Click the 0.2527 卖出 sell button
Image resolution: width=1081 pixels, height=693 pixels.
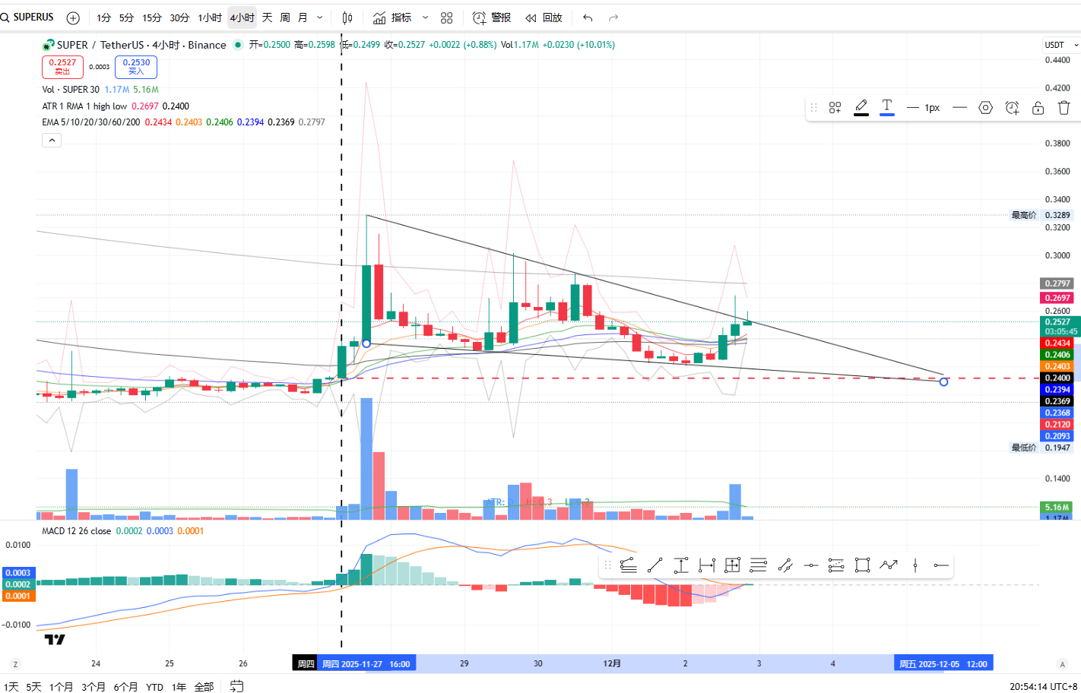coord(62,67)
